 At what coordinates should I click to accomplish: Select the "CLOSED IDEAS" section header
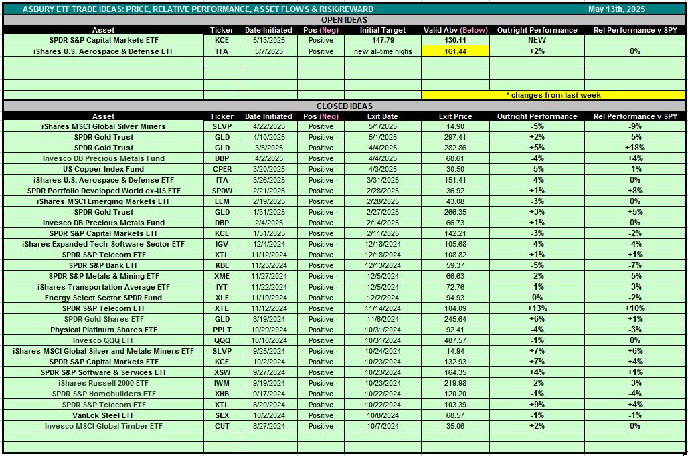(x=344, y=106)
